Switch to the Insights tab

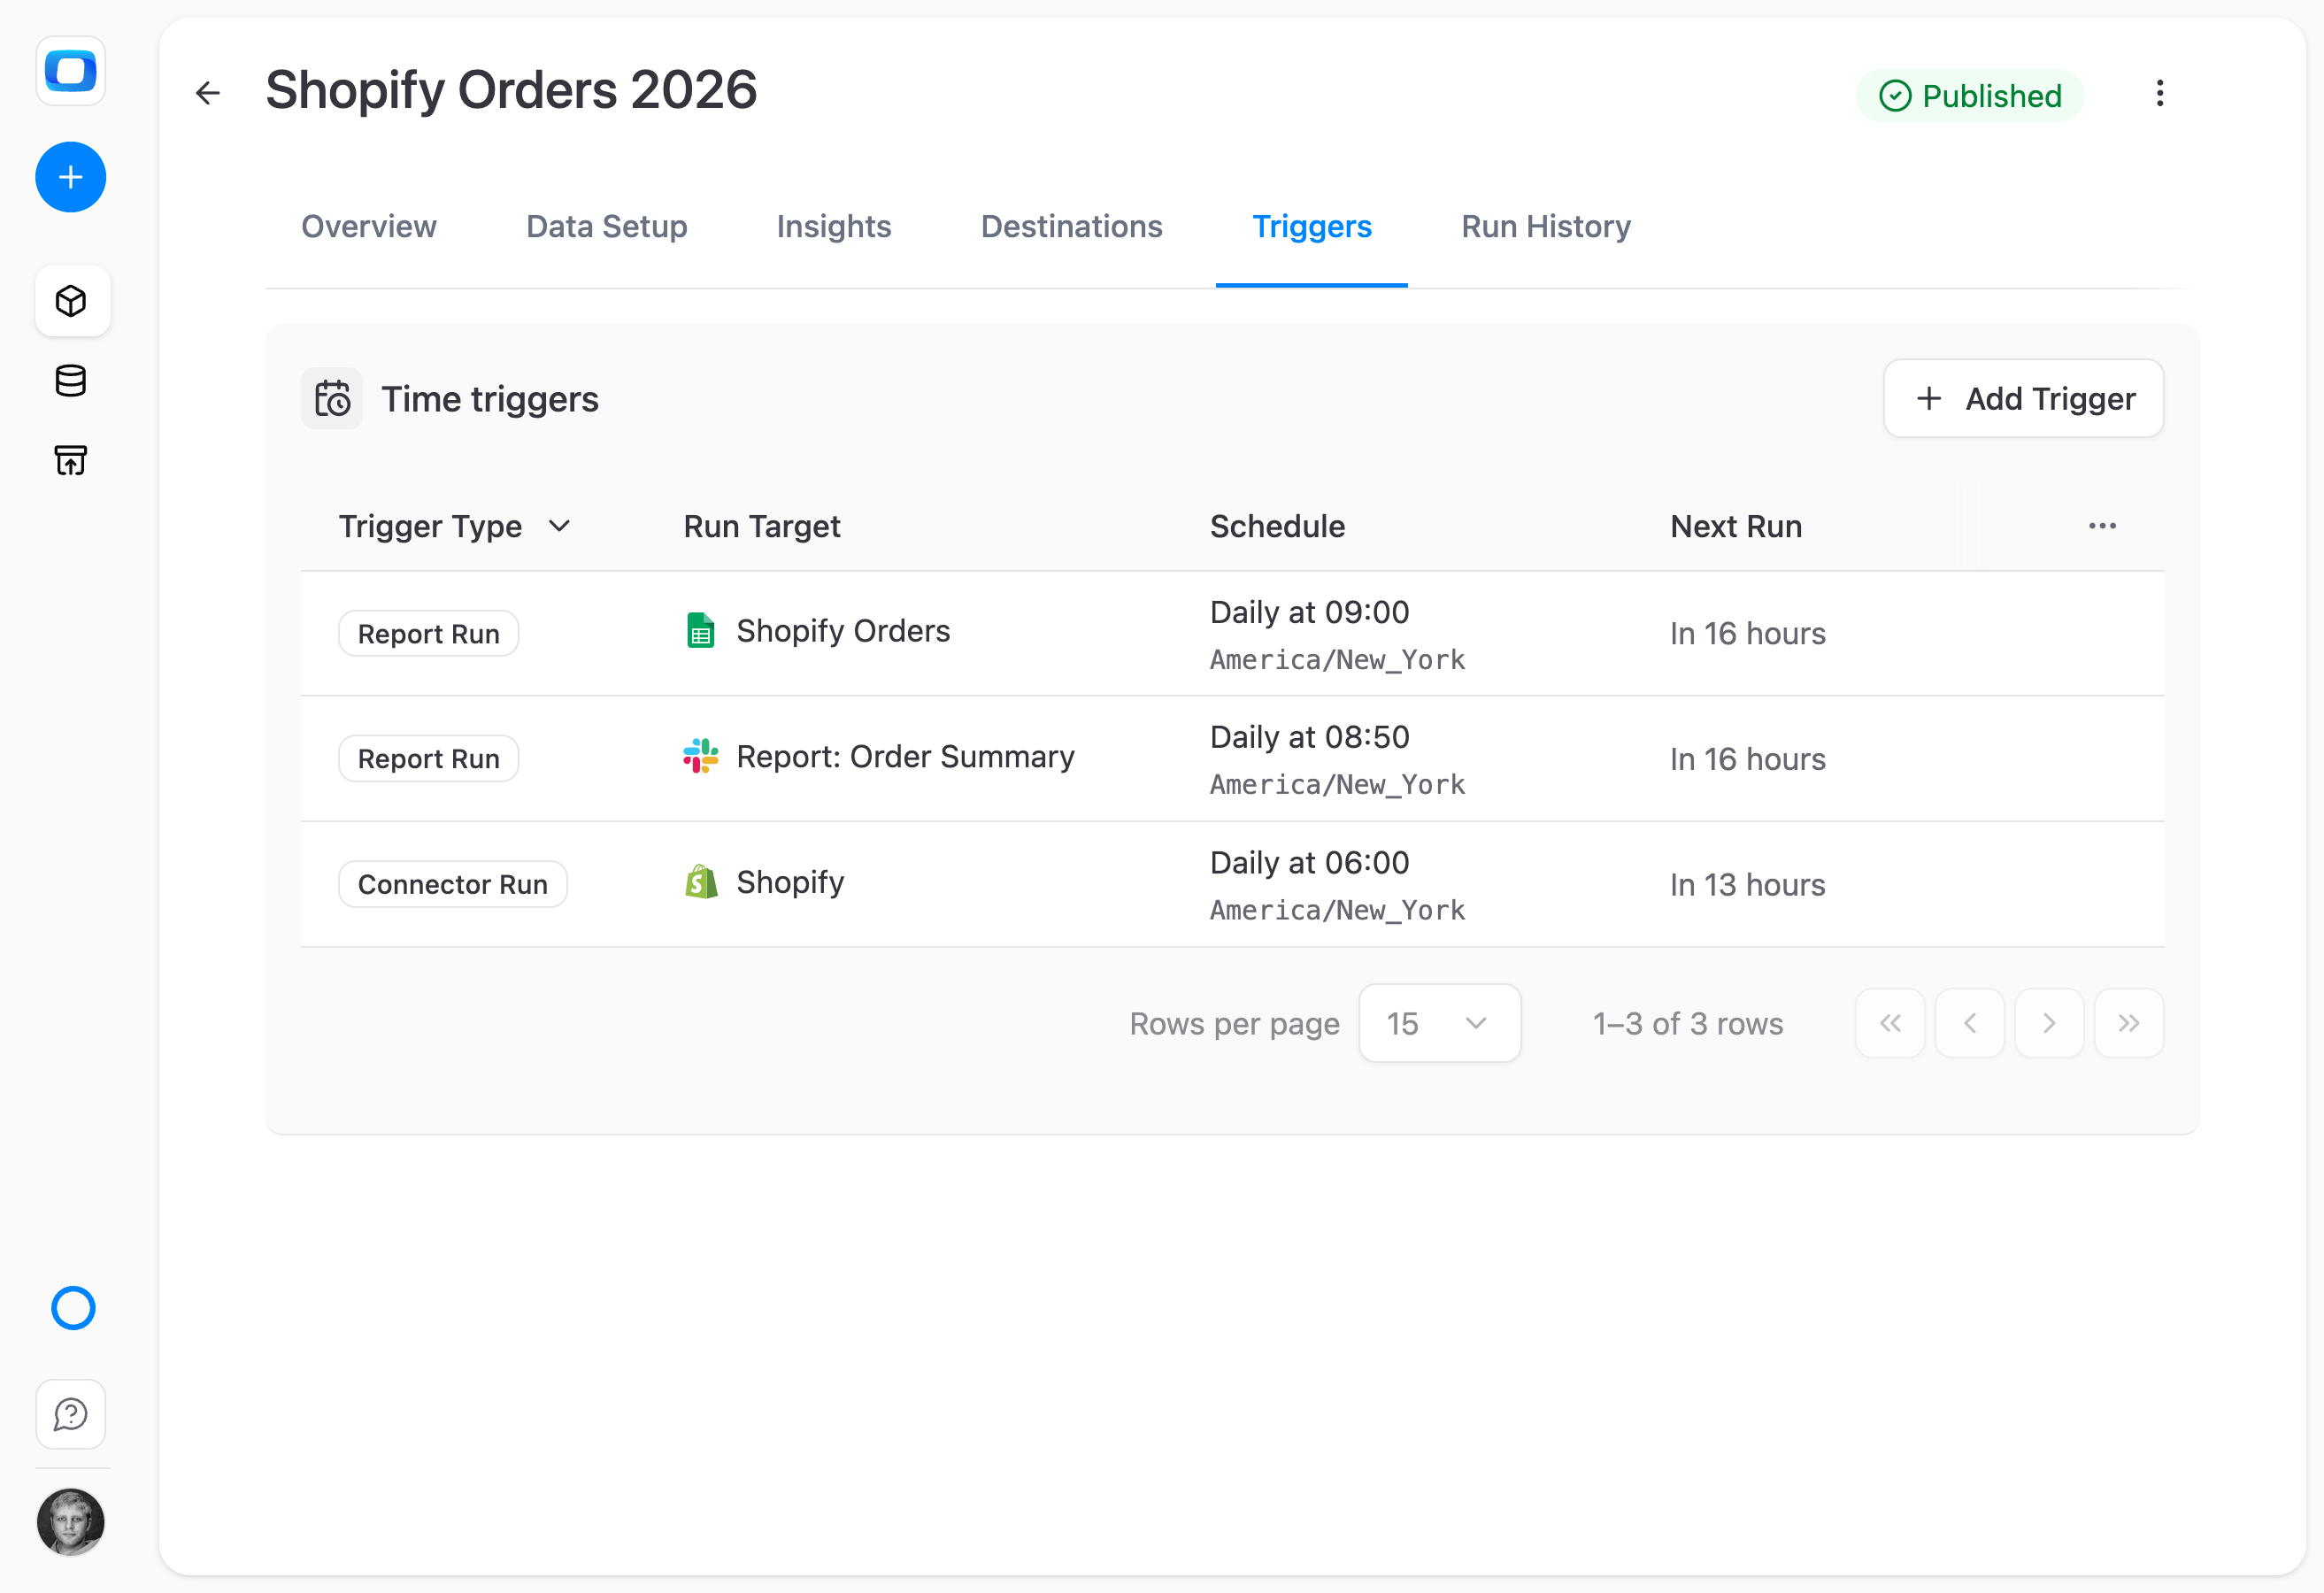(x=834, y=227)
